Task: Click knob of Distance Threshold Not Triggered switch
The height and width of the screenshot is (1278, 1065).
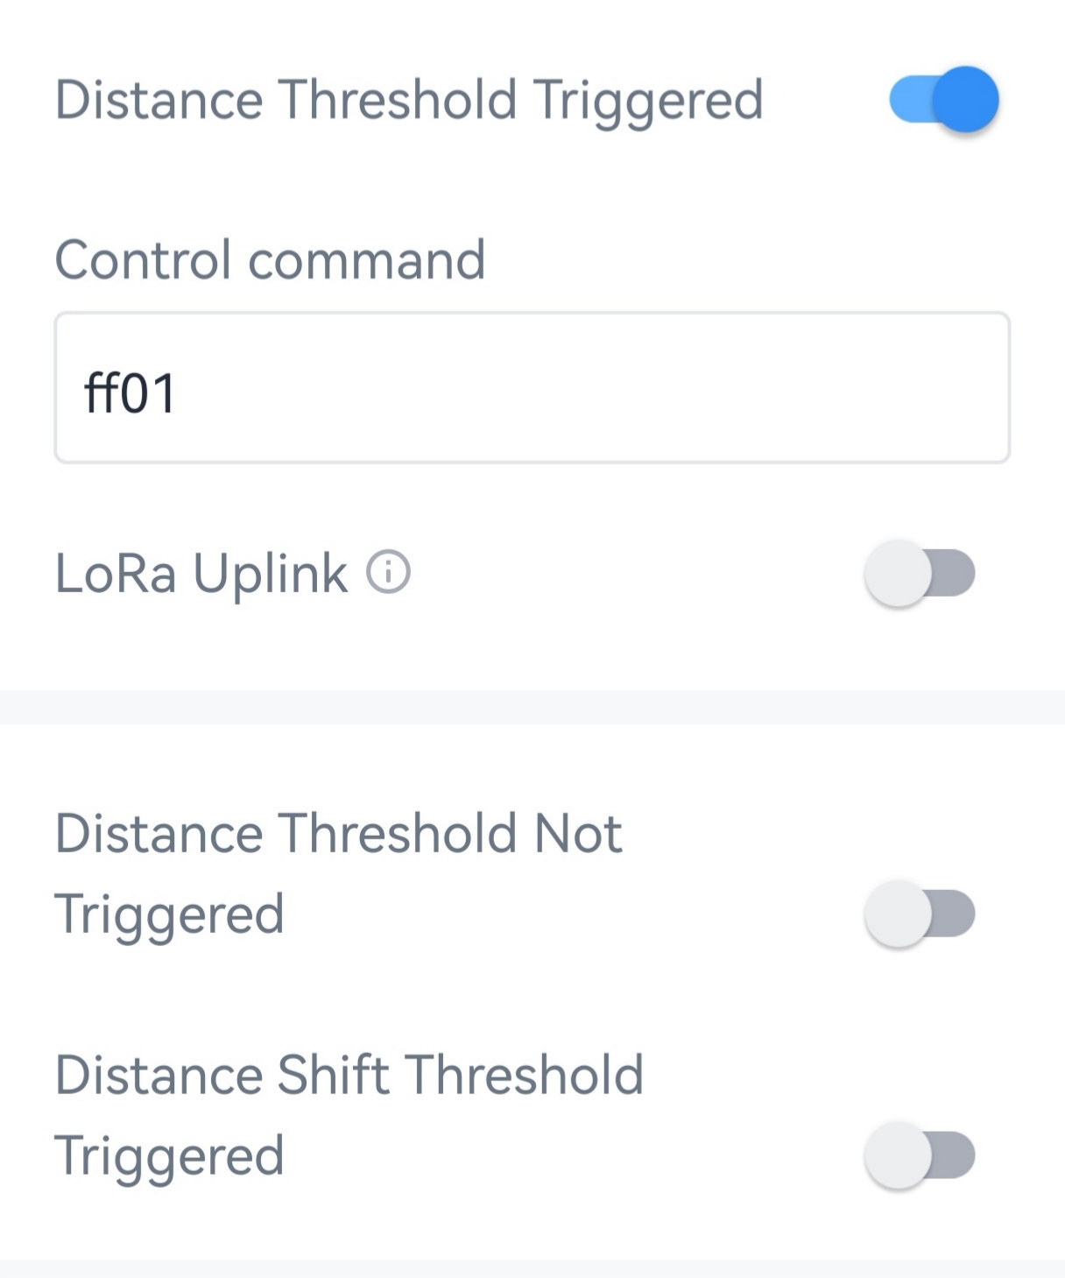Action: click(898, 914)
